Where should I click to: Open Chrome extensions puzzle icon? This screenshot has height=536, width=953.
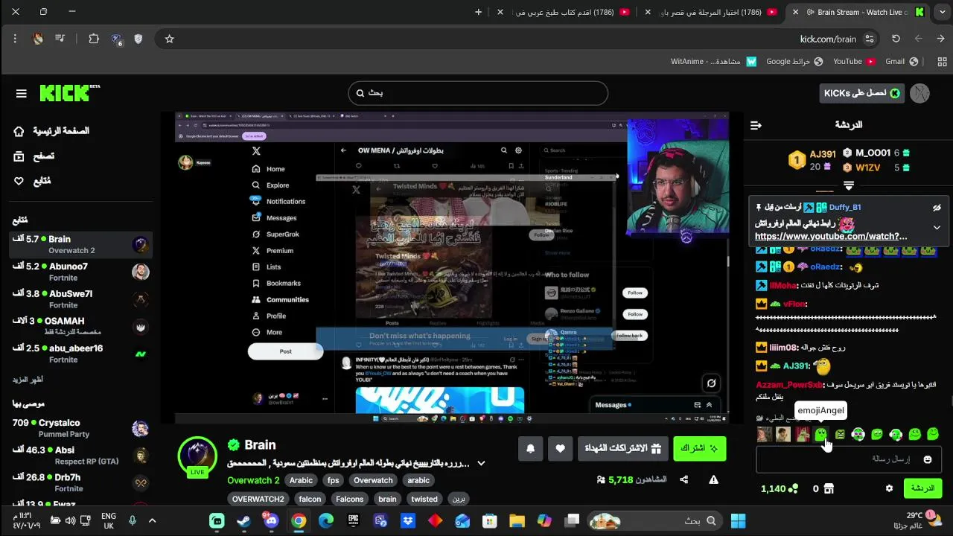coord(94,39)
